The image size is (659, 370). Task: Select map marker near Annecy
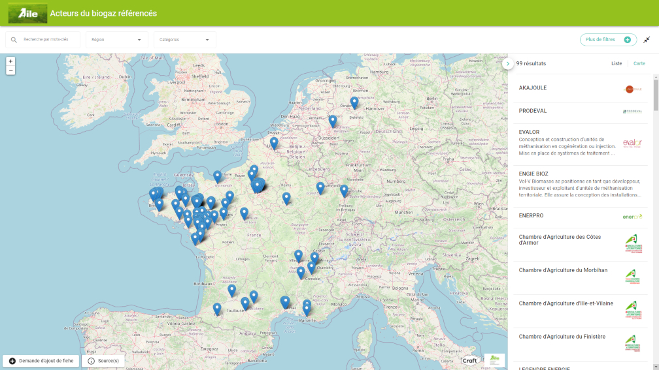click(314, 258)
